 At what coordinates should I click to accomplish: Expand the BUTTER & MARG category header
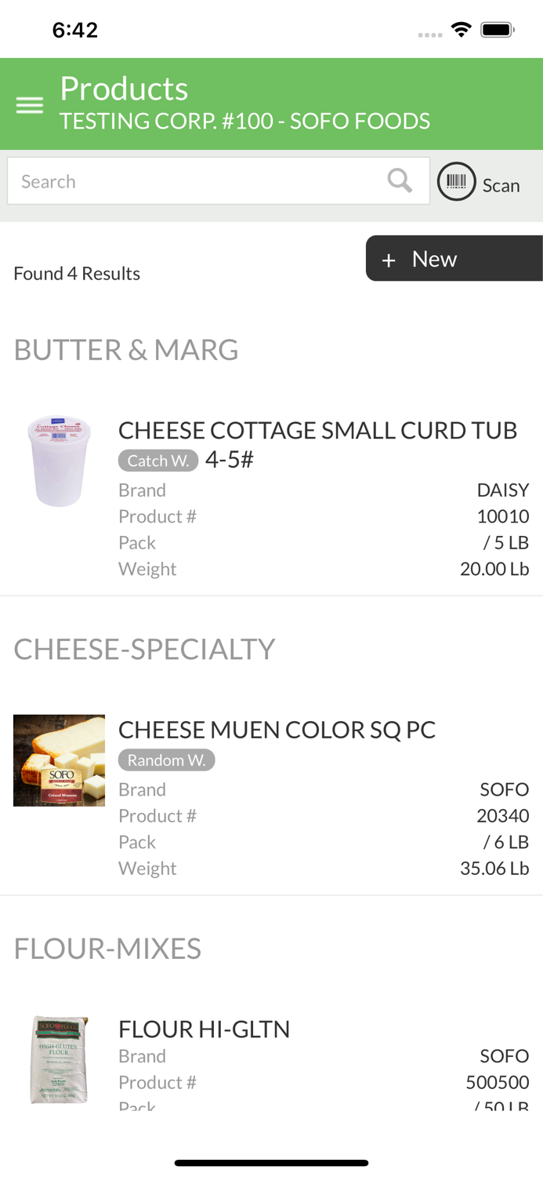(x=126, y=350)
